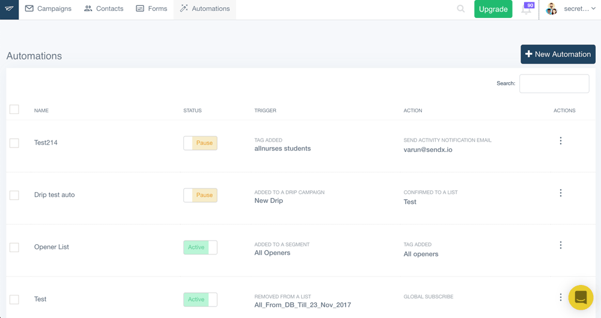
Task: Go to the Campaigns tab
Action: (x=48, y=9)
